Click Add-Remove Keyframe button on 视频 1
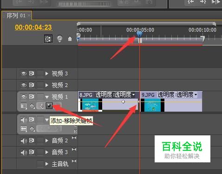 pos(49,106)
